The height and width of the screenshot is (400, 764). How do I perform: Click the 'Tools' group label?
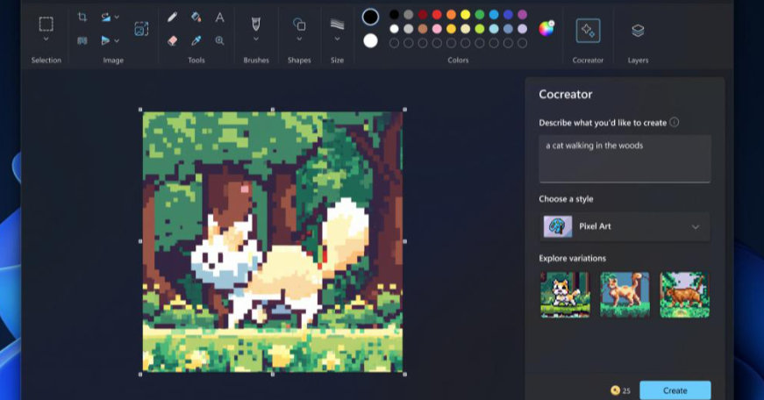pos(196,60)
